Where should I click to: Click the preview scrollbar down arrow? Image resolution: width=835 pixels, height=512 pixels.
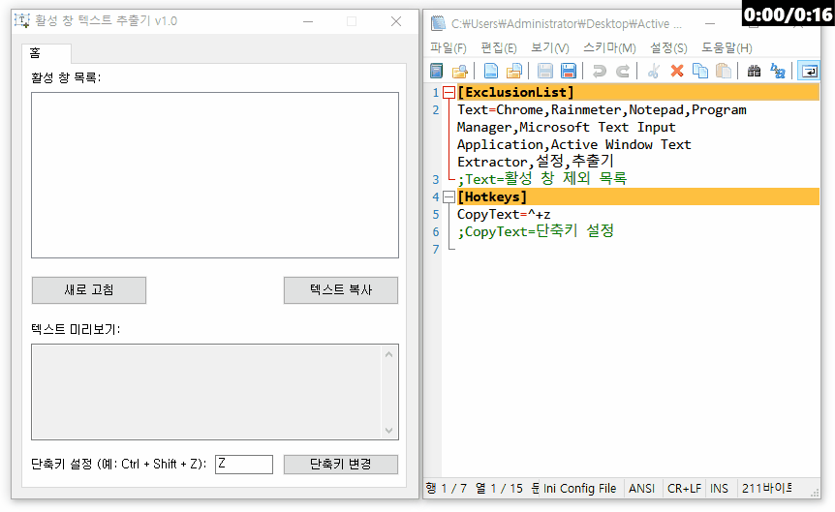point(388,431)
